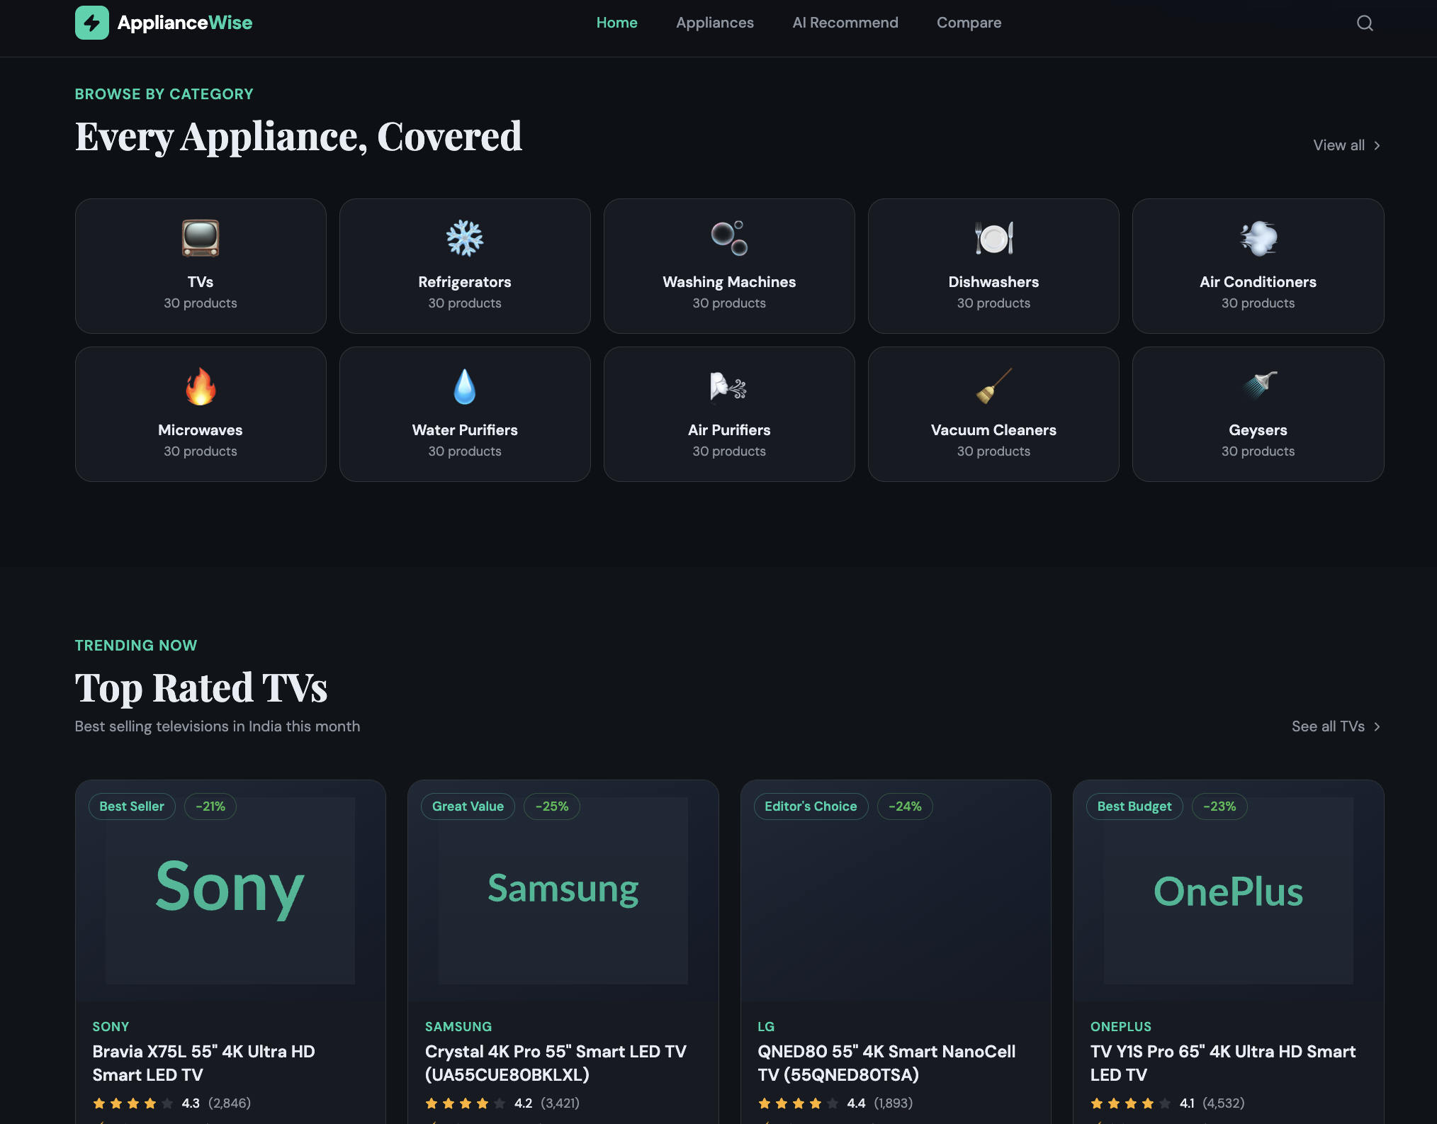Click the SONY brand label
The image size is (1437, 1124).
tap(111, 1027)
